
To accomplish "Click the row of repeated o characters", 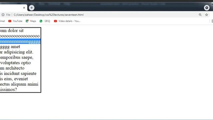I will [x=20, y=36].
